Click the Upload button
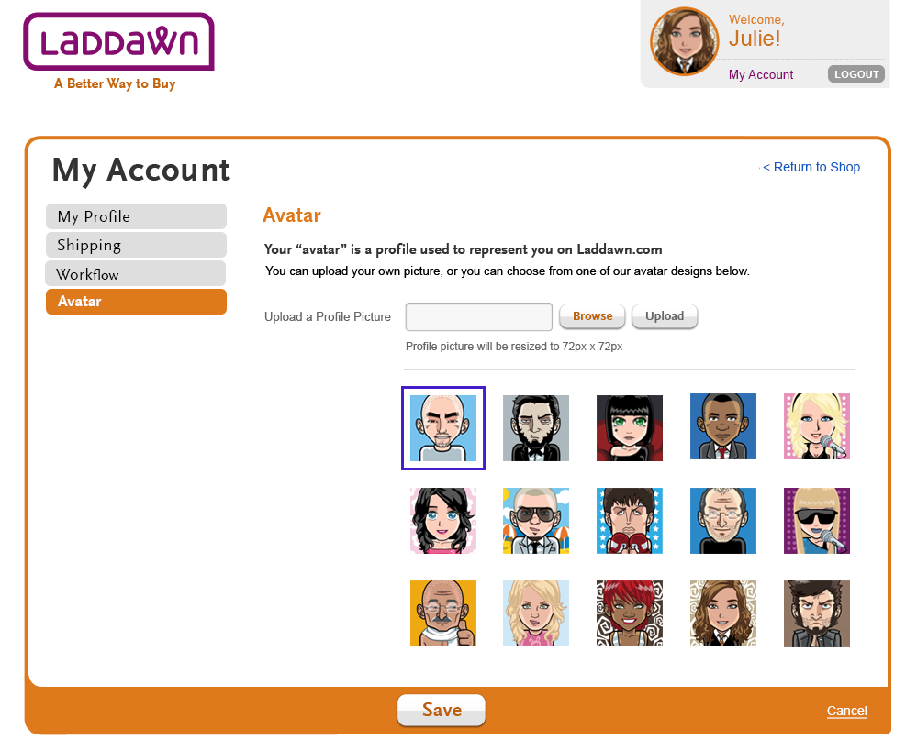 coord(665,316)
